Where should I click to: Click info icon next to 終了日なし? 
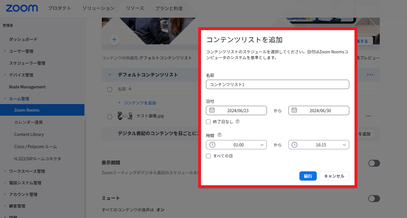(x=238, y=121)
